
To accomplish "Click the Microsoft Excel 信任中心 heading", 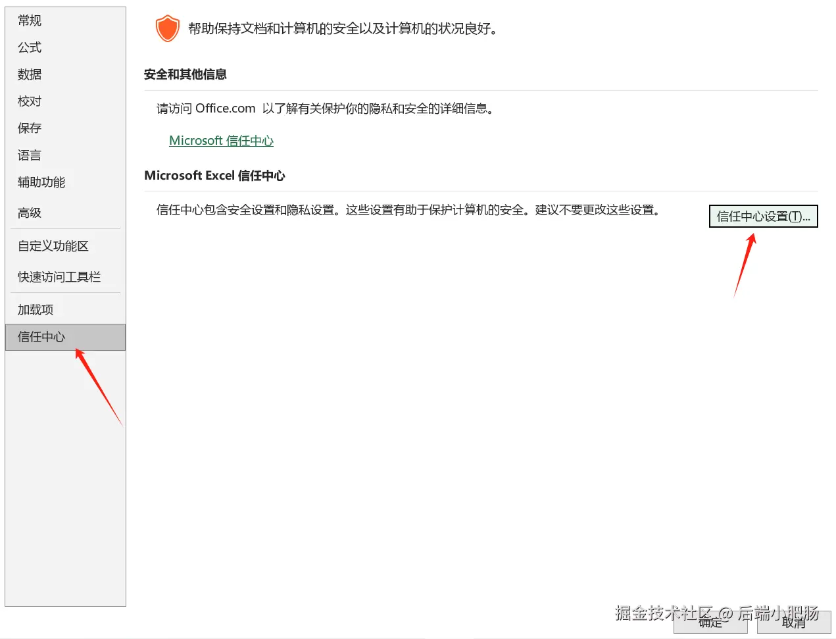I will (x=214, y=175).
